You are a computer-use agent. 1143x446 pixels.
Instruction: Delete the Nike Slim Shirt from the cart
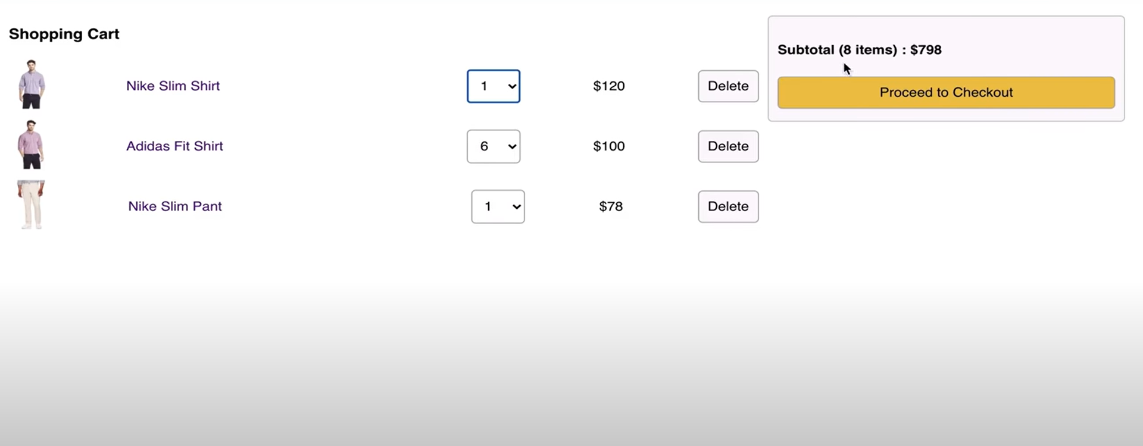pyautogui.click(x=727, y=86)
